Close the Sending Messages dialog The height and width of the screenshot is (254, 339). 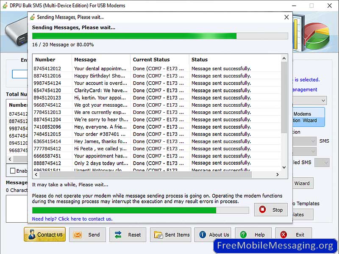point(286,17)
